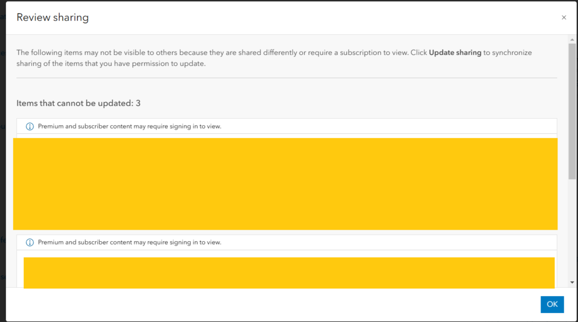
Task: Click the second premium content info icon
Action: point(30,242)
